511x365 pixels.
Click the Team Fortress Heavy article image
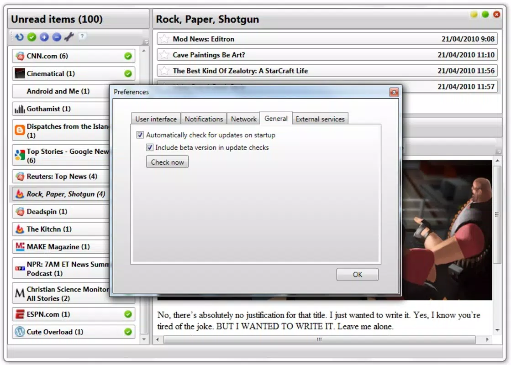click(x=447, y=230)
